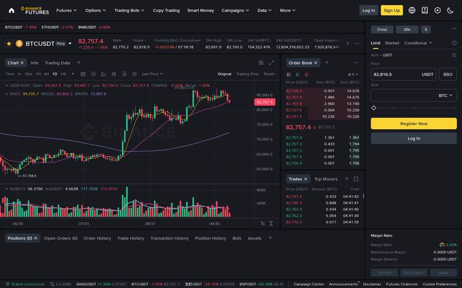Expand the Campaigns menu
This screenshot has width=462, height=288.
pos(235,10)
